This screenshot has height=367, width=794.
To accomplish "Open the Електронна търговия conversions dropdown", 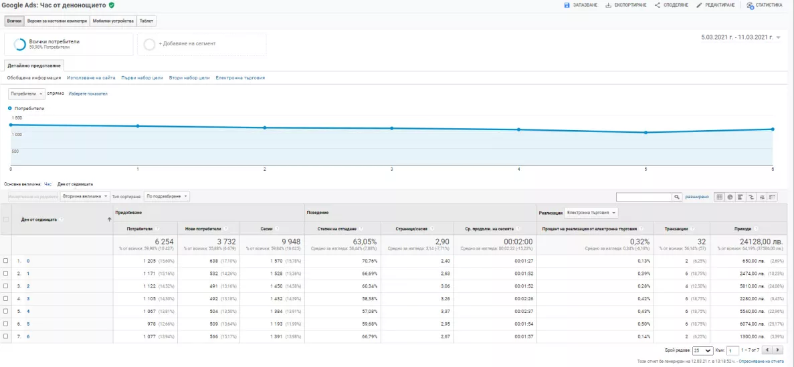I will 591,213.
